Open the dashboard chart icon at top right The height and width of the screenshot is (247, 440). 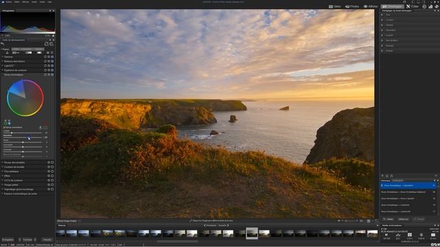pyautogui.click(x=430, y=6)
